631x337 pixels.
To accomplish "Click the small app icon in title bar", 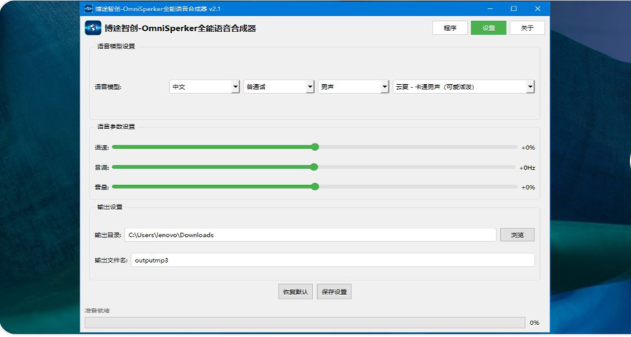I will click(x=88, y=9).
